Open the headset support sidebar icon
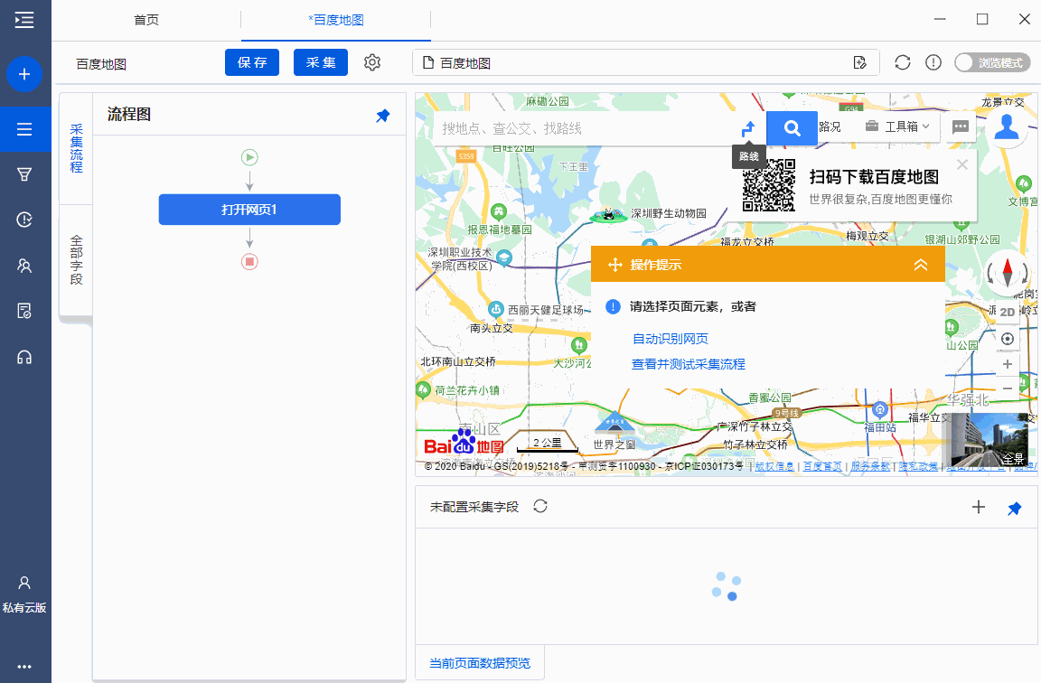 click(x=24, y=357)
